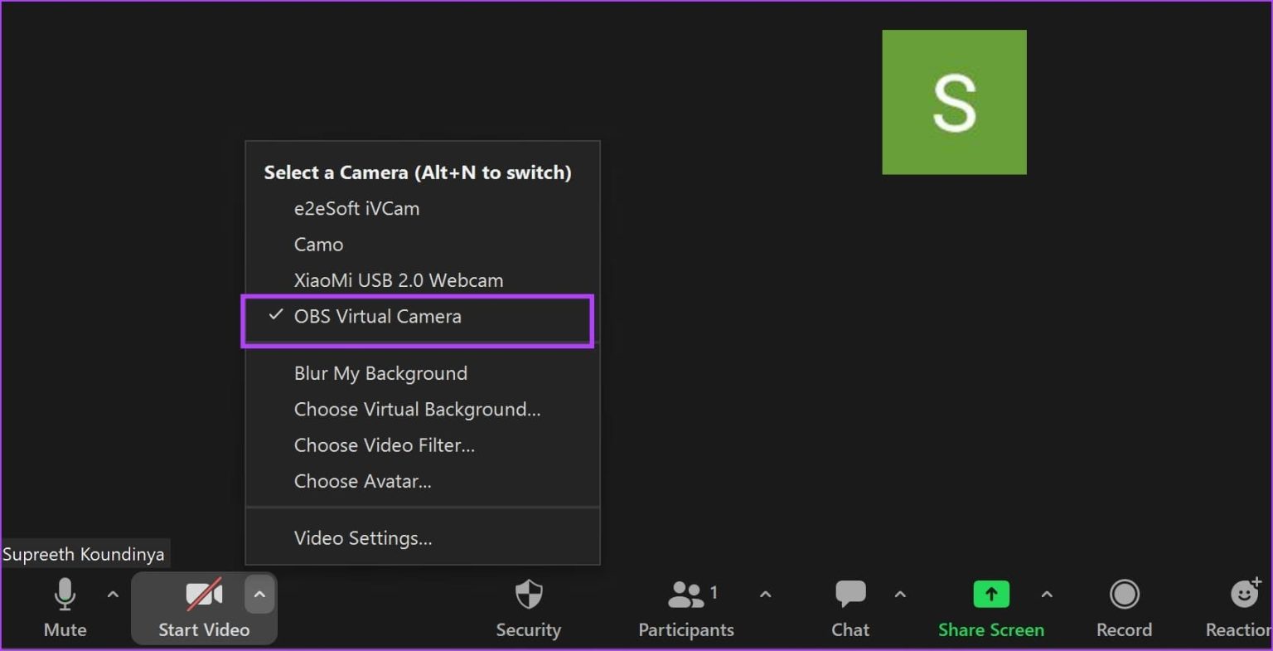
Task: Open the video settings chevron
Action: pyautogui.click(x=259, y=595)
